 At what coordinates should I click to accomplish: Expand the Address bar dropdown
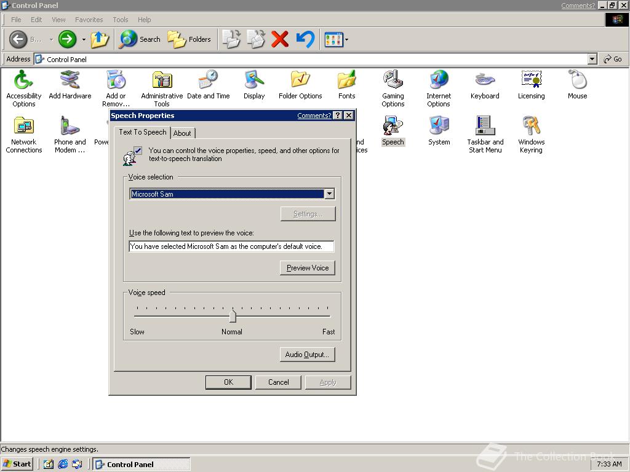[592, 59]
